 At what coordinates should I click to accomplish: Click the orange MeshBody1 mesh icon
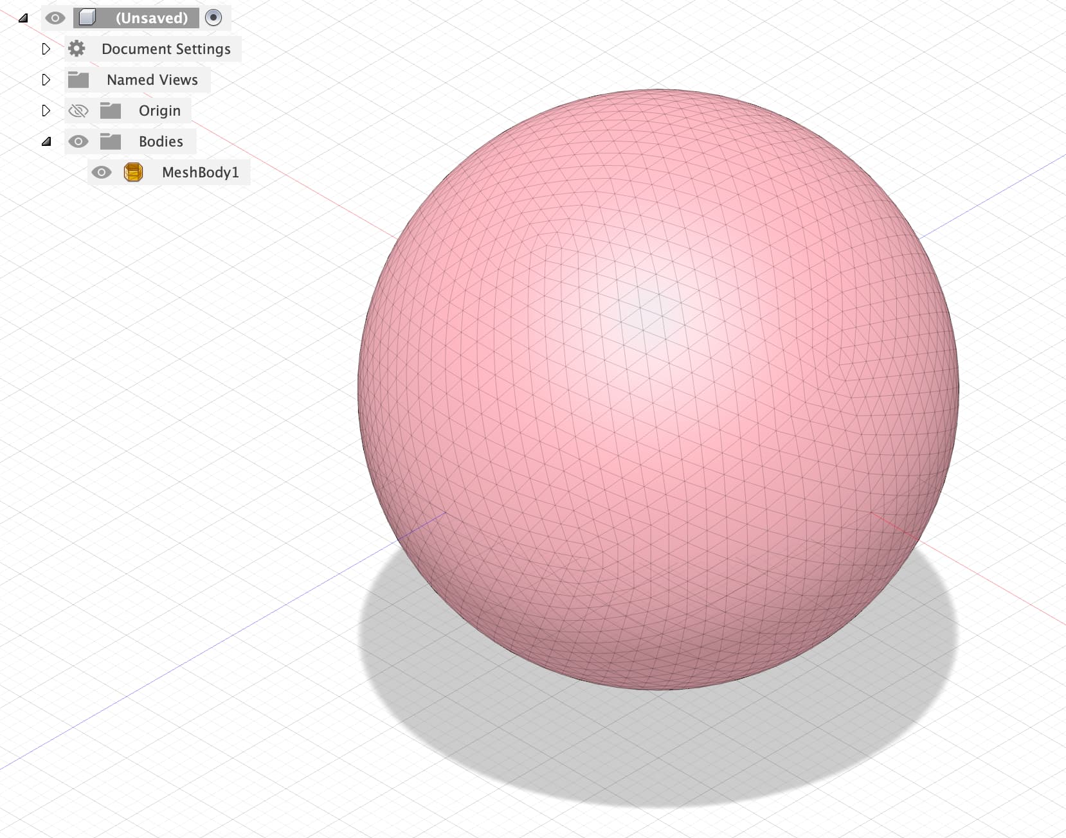coord(133,172)
